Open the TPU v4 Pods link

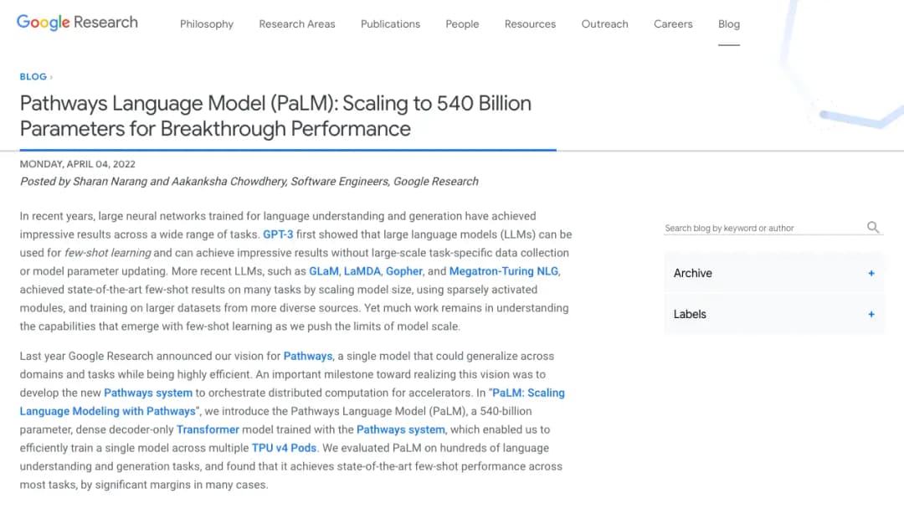coord(285,448)
